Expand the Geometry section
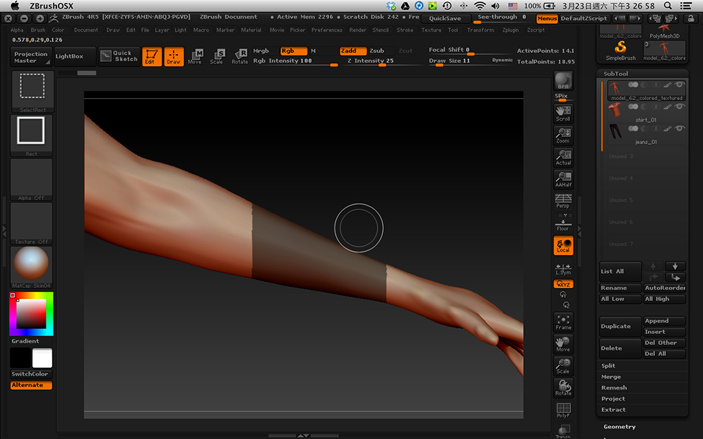Screen dimensions: 703x439 click(x=619, y=426)
